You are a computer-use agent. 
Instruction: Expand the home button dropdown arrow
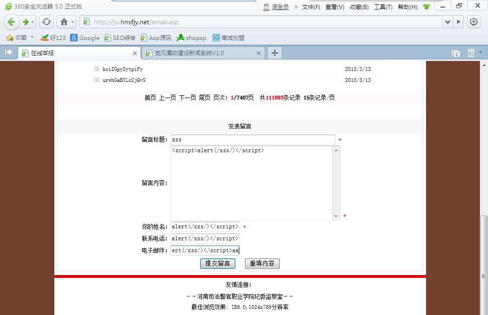tap(72, 22)
